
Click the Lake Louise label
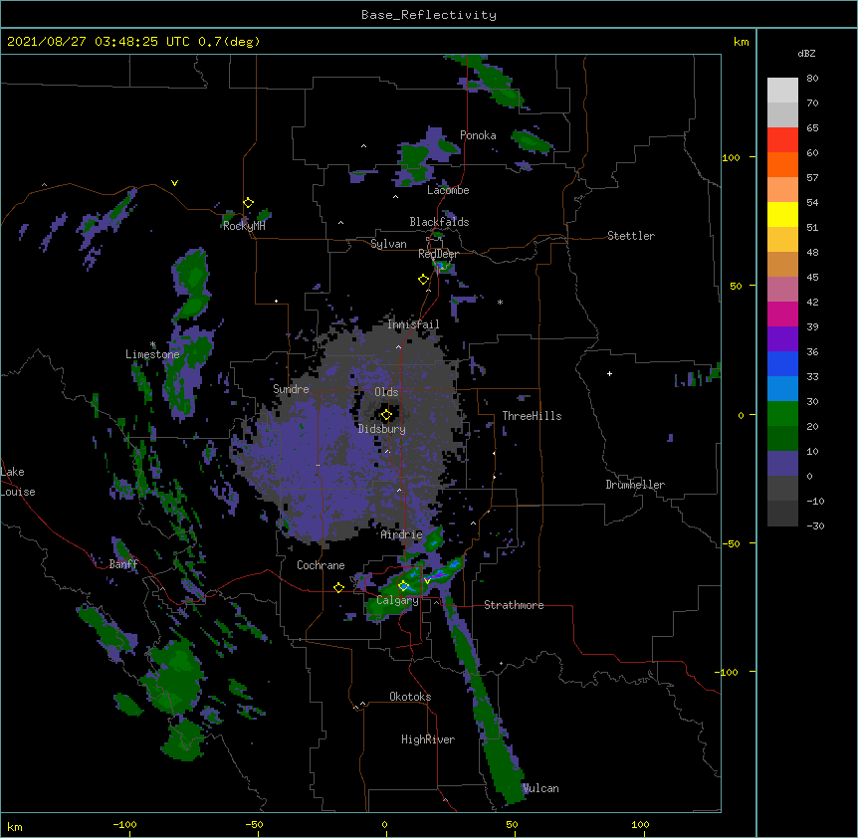(x=18, y=482)
